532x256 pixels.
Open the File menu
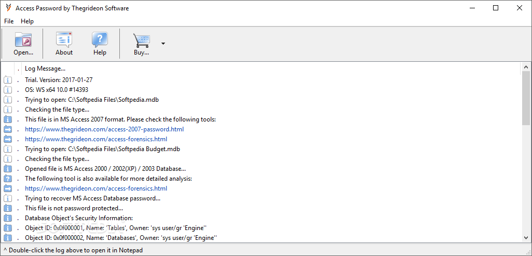(9, 21)
